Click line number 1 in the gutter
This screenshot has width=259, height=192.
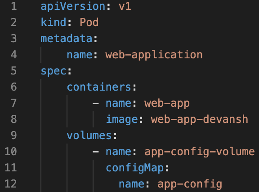pyautogui.click(x=14, y=6)
